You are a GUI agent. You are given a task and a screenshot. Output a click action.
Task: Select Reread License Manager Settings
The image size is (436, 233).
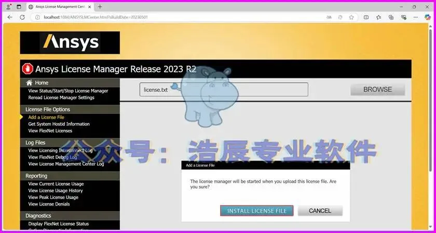coord(61,98)
